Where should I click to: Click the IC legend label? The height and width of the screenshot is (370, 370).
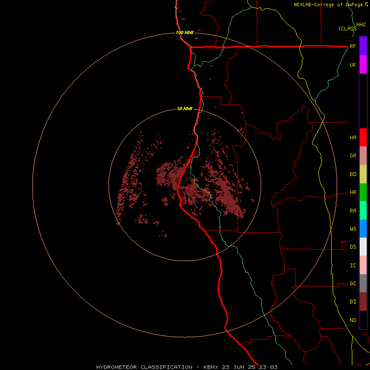(353, 266)
